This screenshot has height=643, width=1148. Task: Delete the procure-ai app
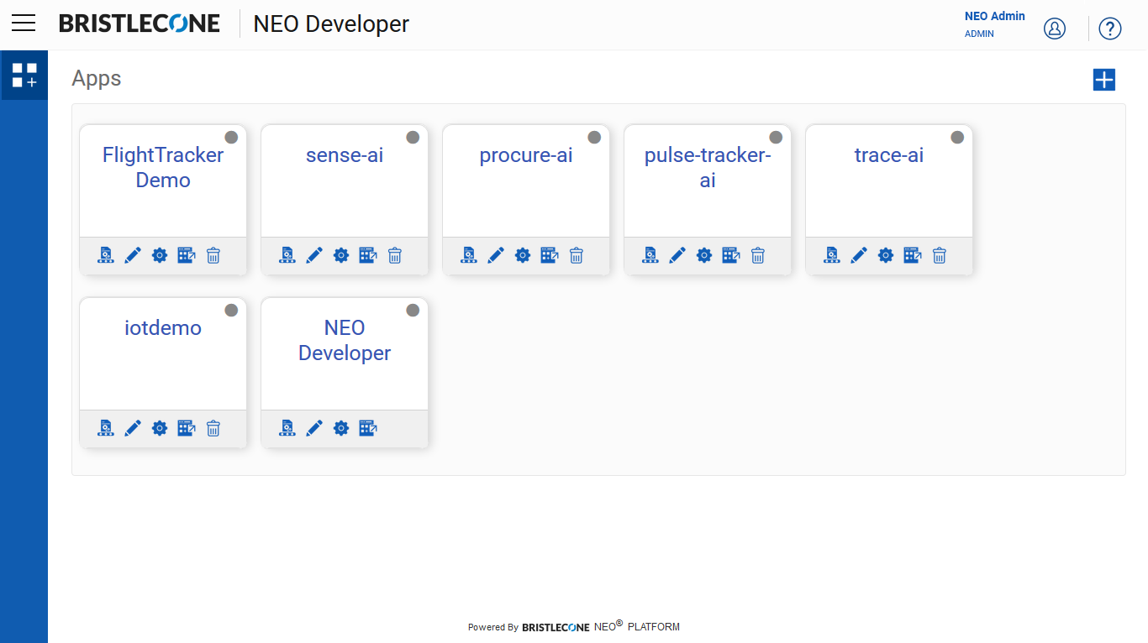click(577, 255)
